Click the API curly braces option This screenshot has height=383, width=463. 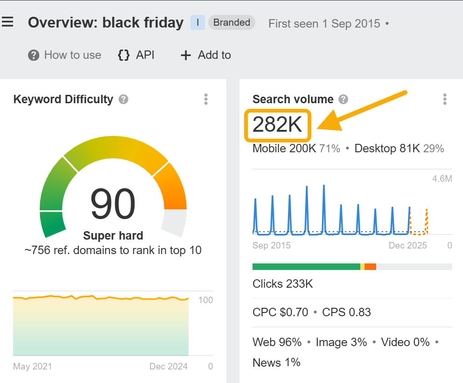click(136, 55)
